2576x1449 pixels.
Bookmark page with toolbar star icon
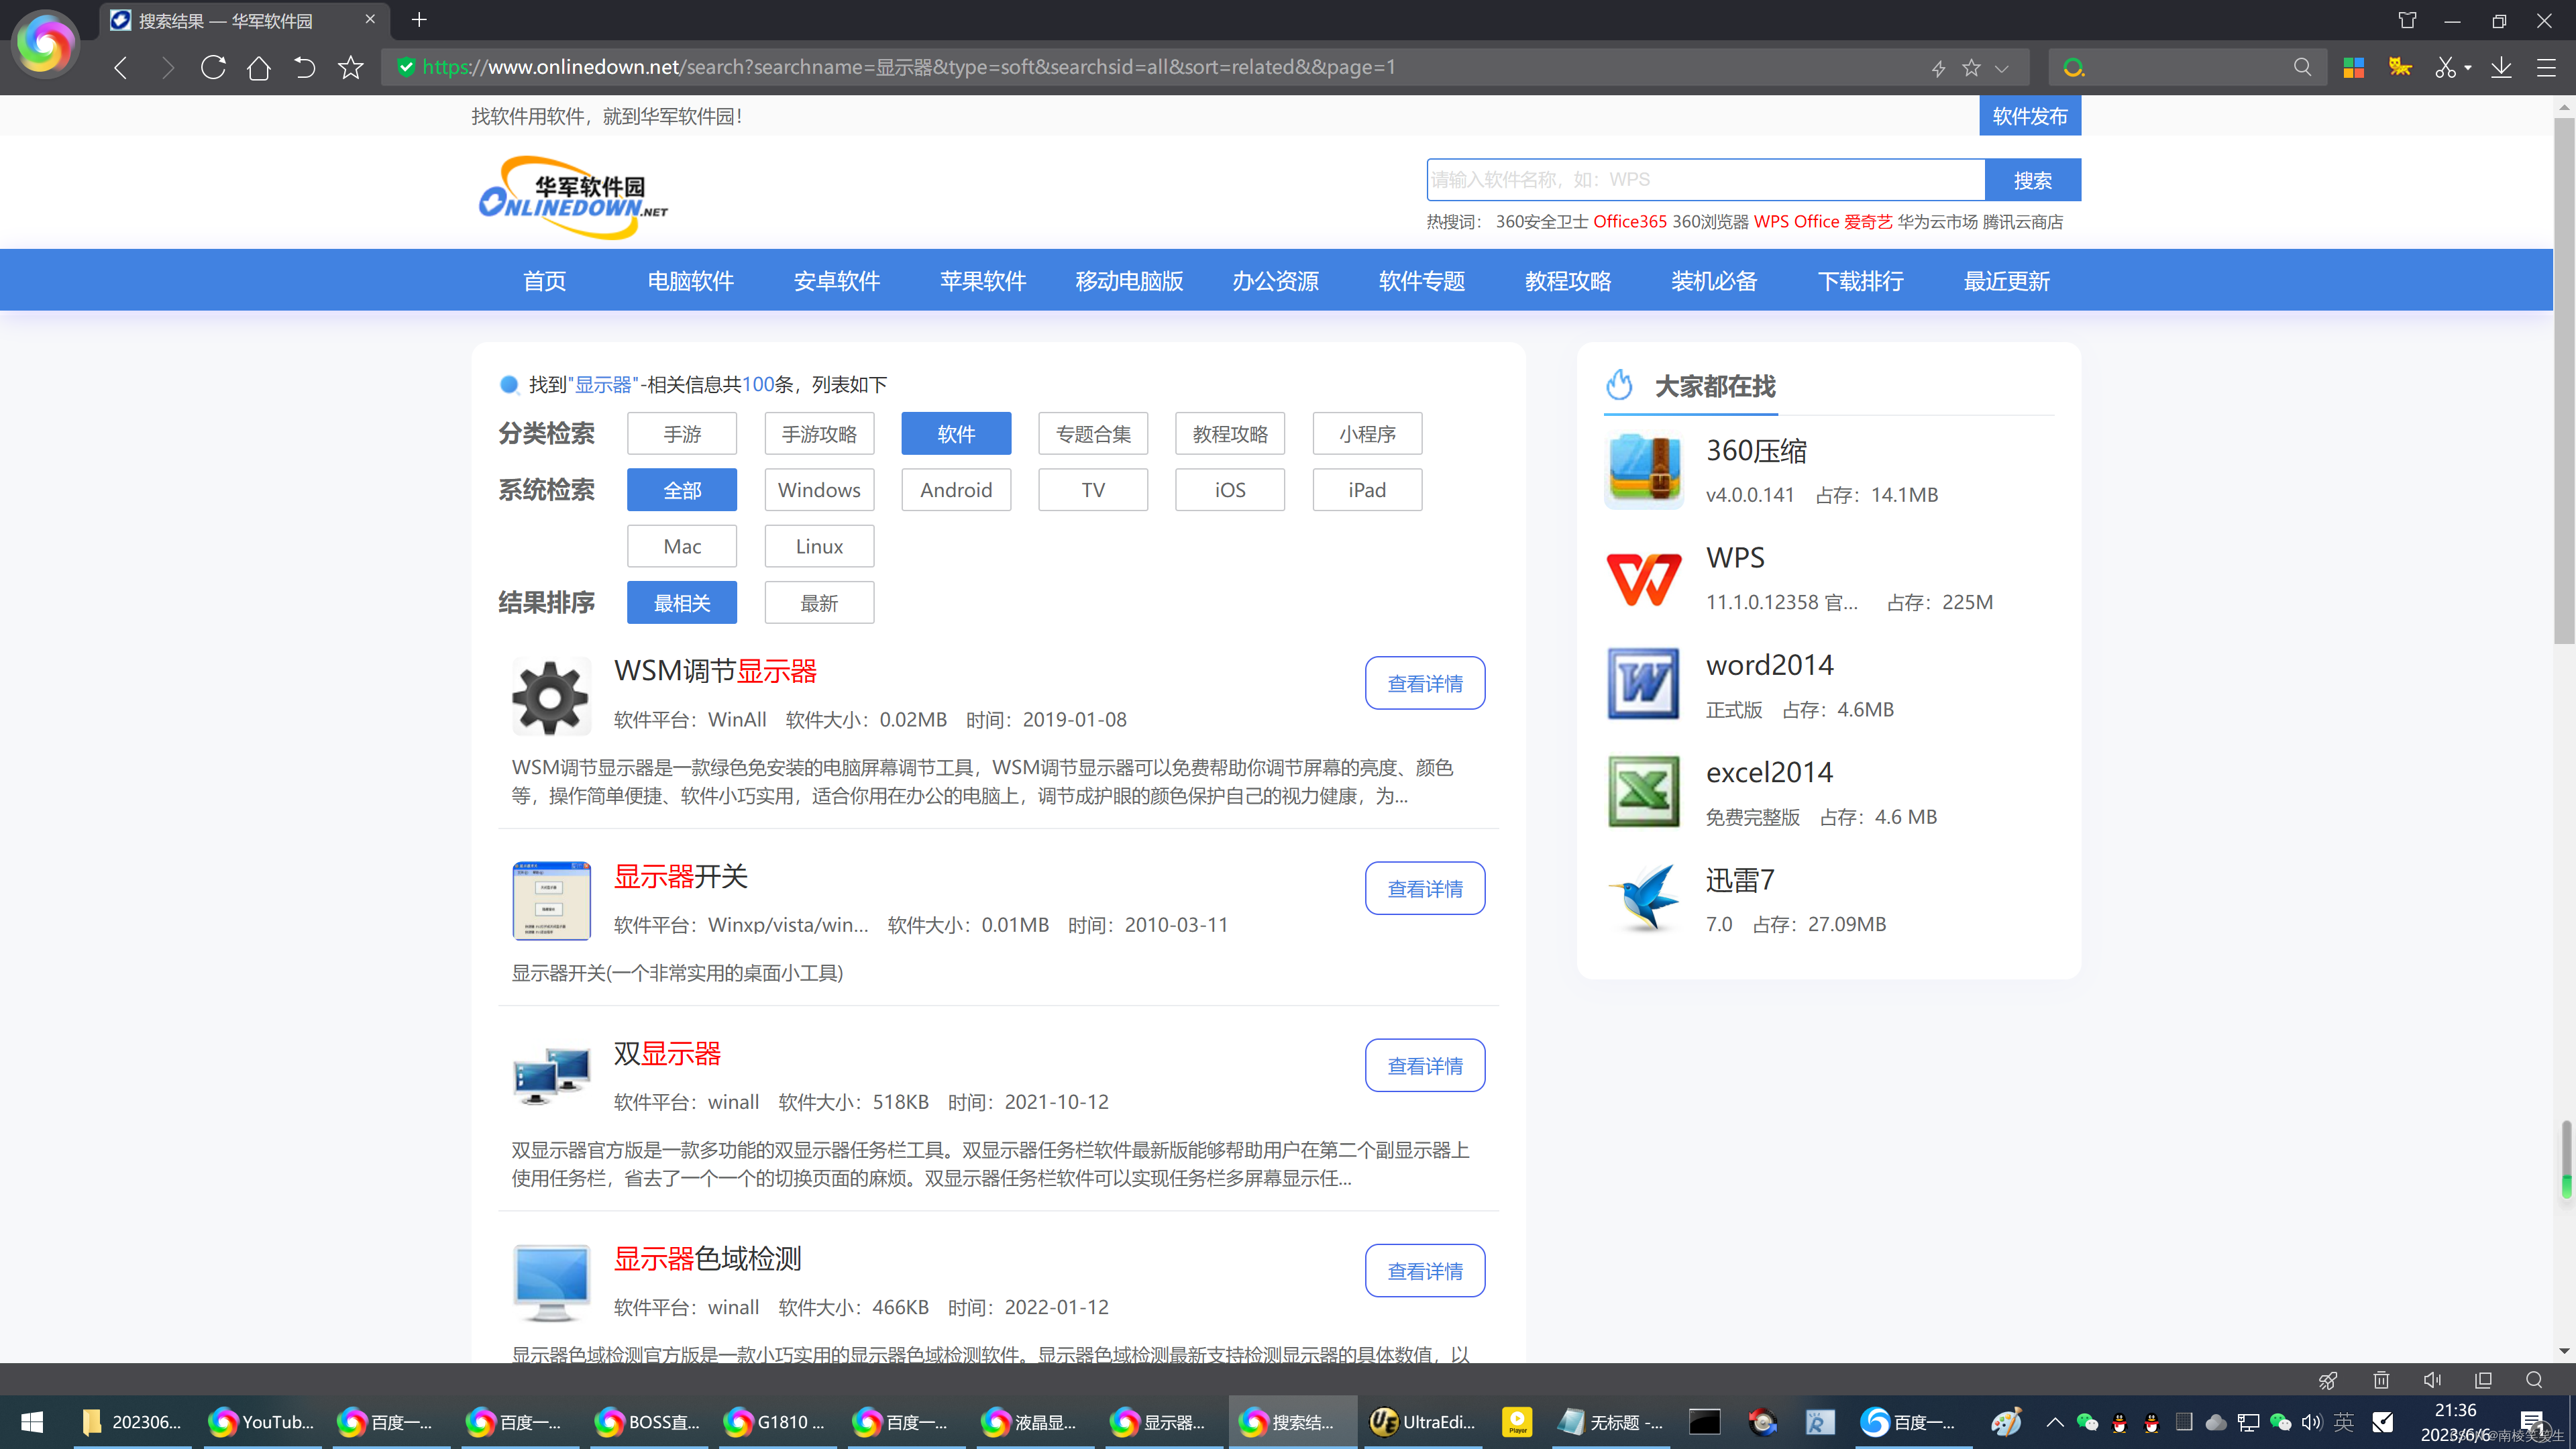coord(350,67)
